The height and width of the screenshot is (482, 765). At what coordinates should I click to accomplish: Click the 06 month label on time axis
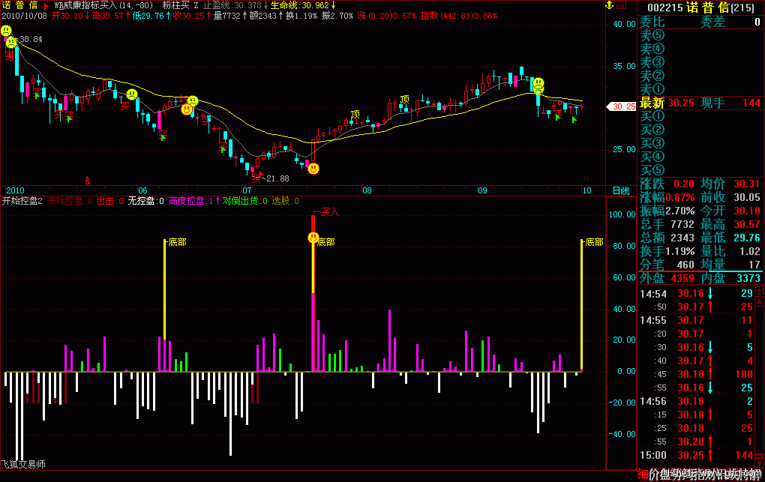point(142,190)
